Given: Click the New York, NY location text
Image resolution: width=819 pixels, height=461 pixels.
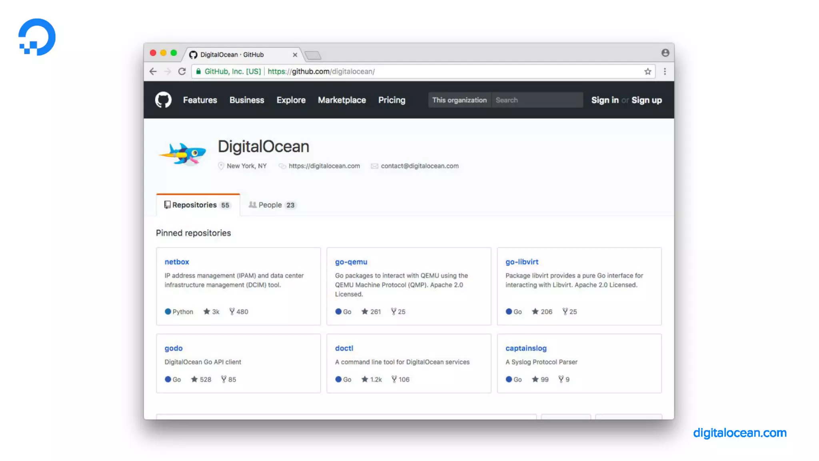Looking at the screenshot, I should 246,166.
